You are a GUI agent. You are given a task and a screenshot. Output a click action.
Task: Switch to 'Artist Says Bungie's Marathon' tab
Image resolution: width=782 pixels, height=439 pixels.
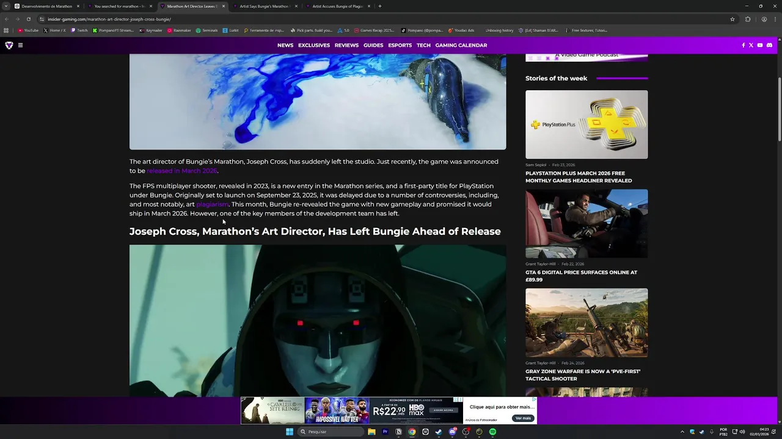pyautogui.click(x=265, y=6)
